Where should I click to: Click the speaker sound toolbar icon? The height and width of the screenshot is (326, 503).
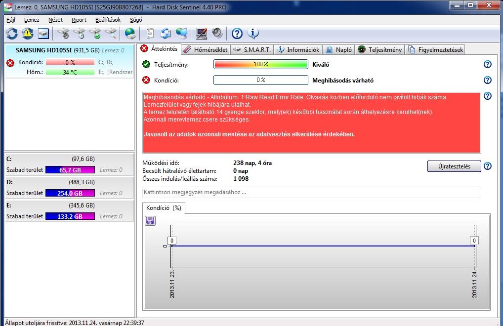(217, 33)
